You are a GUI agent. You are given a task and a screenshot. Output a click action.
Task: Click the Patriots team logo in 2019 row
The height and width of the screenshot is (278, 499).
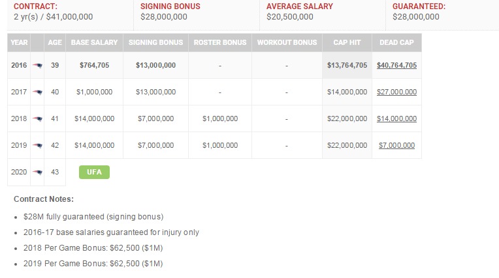[x=37, y=146]
